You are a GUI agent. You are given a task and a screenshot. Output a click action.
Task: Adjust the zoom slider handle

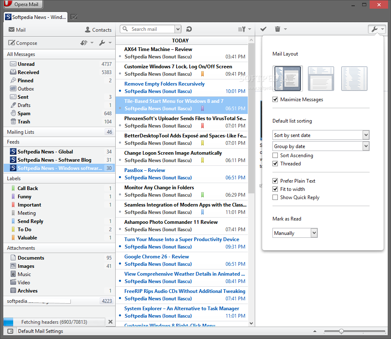[341, 331]
